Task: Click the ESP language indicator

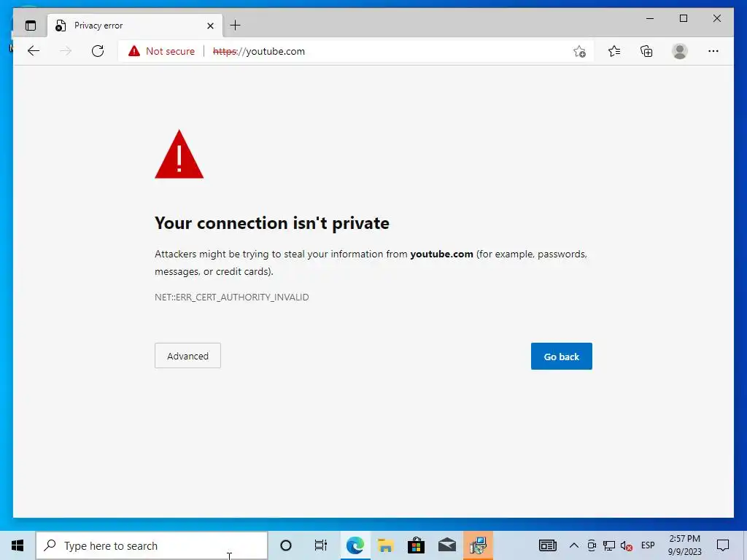Action: 648,545
